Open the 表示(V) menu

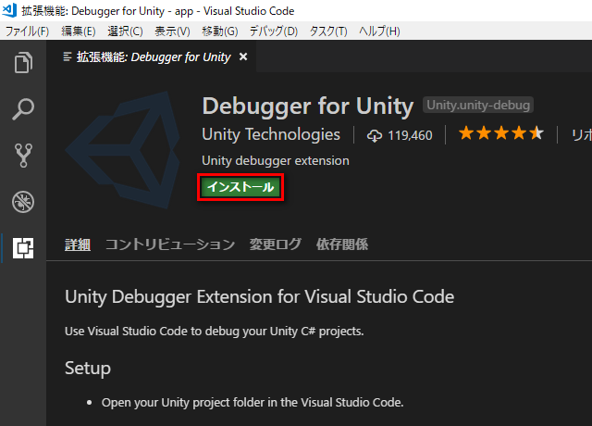tap(172, 31)
